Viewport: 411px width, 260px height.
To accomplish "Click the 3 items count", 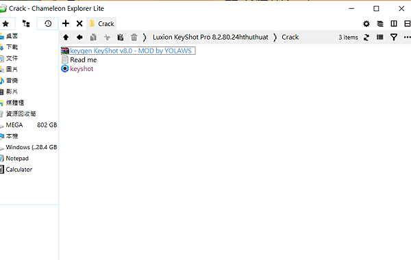I will pos(348,38).
